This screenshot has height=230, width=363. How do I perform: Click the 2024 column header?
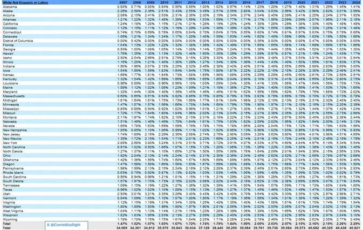pyautogui.click(x=356, y=2)
